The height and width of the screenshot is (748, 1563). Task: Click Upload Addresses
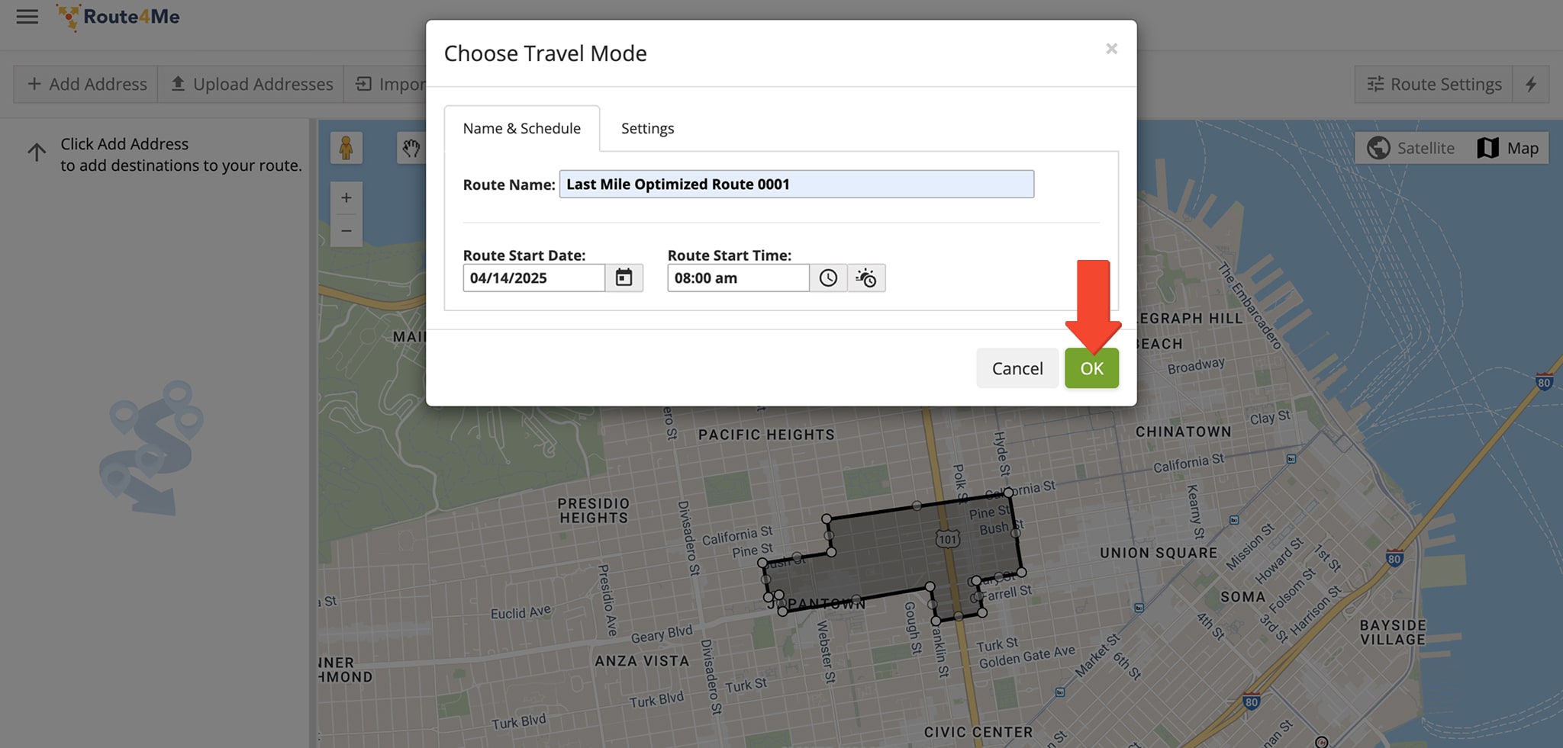tap(251, 84)
